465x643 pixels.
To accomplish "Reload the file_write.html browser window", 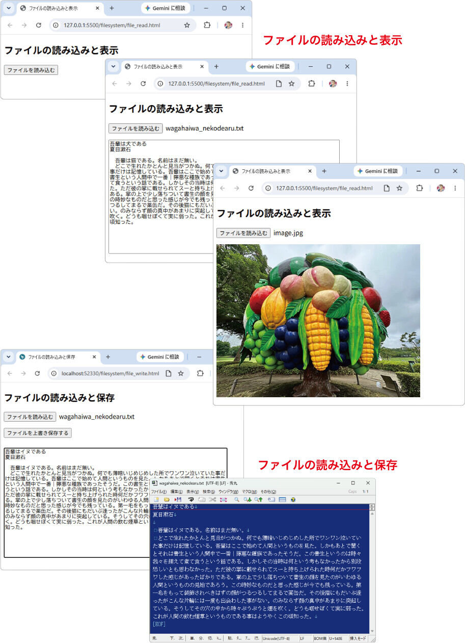I will pos(37,374).
